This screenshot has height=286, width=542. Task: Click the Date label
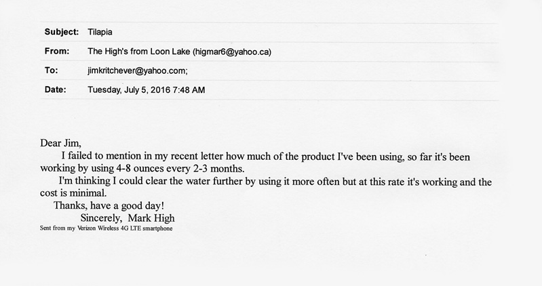click(x=55, y=90)
